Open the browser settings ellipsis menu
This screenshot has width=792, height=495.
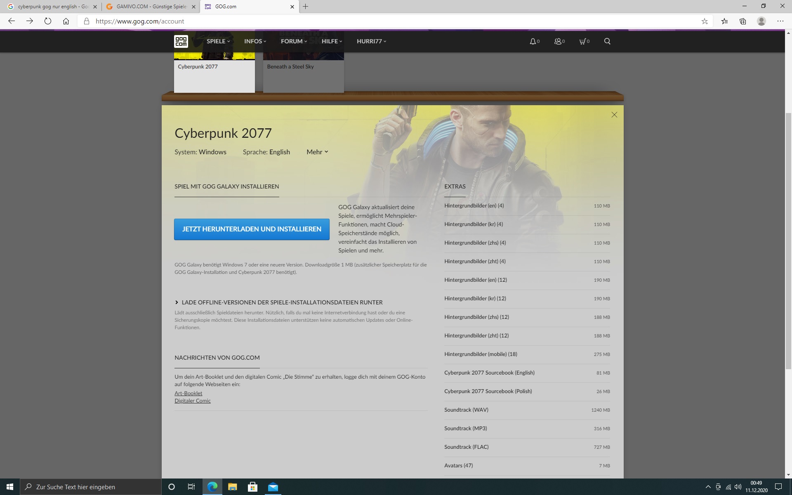pyautogui.click(x=780, y=21)
